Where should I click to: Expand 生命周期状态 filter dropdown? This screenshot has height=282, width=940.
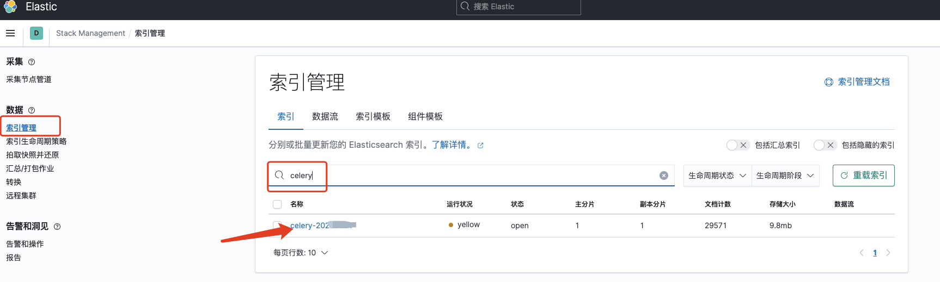[717, 176]
